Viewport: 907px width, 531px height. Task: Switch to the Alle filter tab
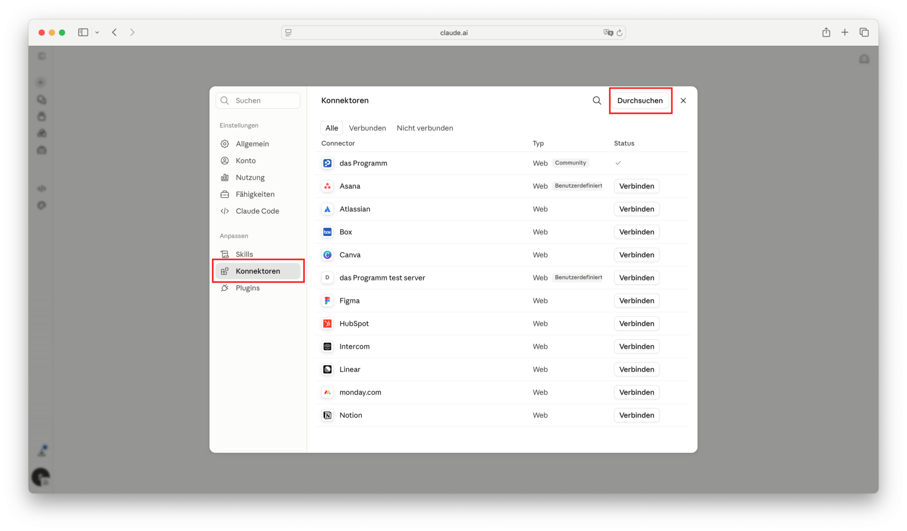(x=332, y=128)
